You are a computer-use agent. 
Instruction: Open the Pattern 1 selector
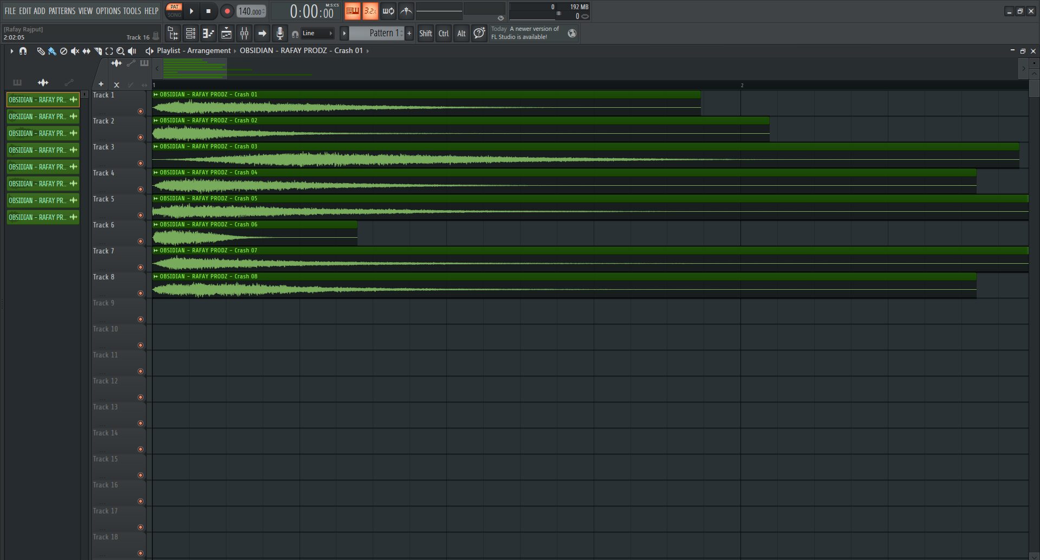pos(377,34)
